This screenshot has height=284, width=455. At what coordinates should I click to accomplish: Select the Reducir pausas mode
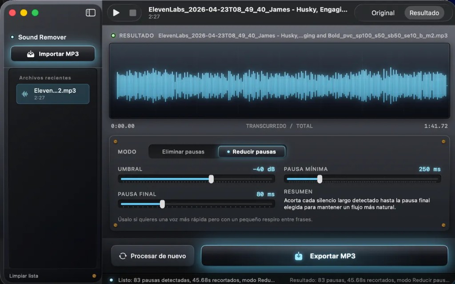click(x=251, y=152)
